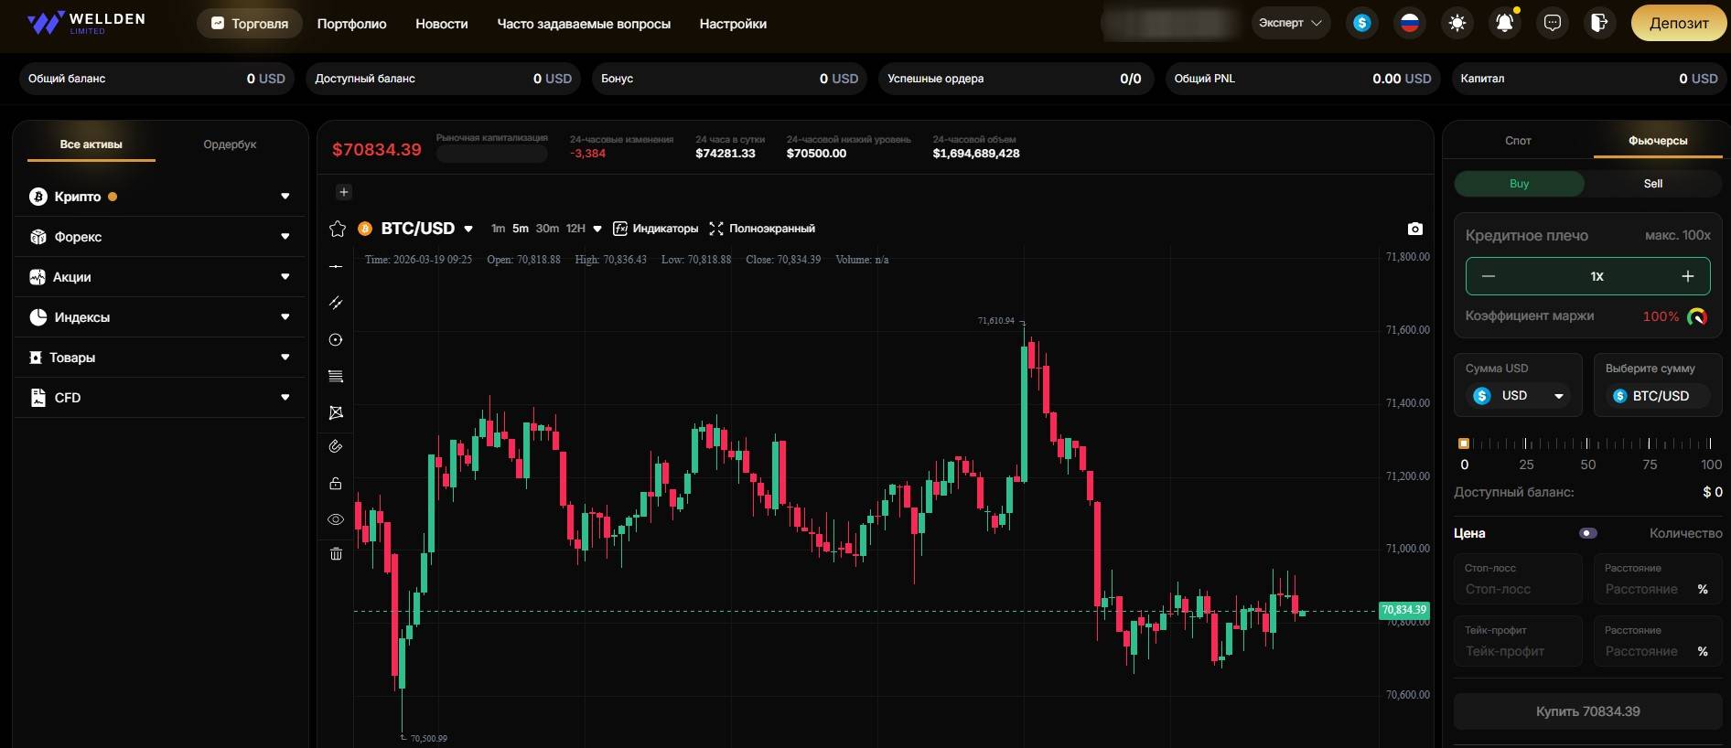Click the amount percentage slider handle
The image size is (1731, 748).
(x=1464, y=443)
